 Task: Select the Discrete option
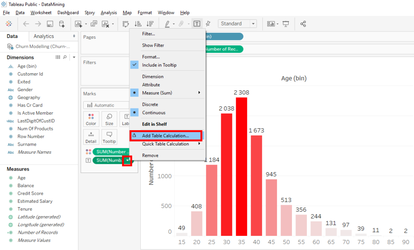pyautogui.click(x=153, y=104)
